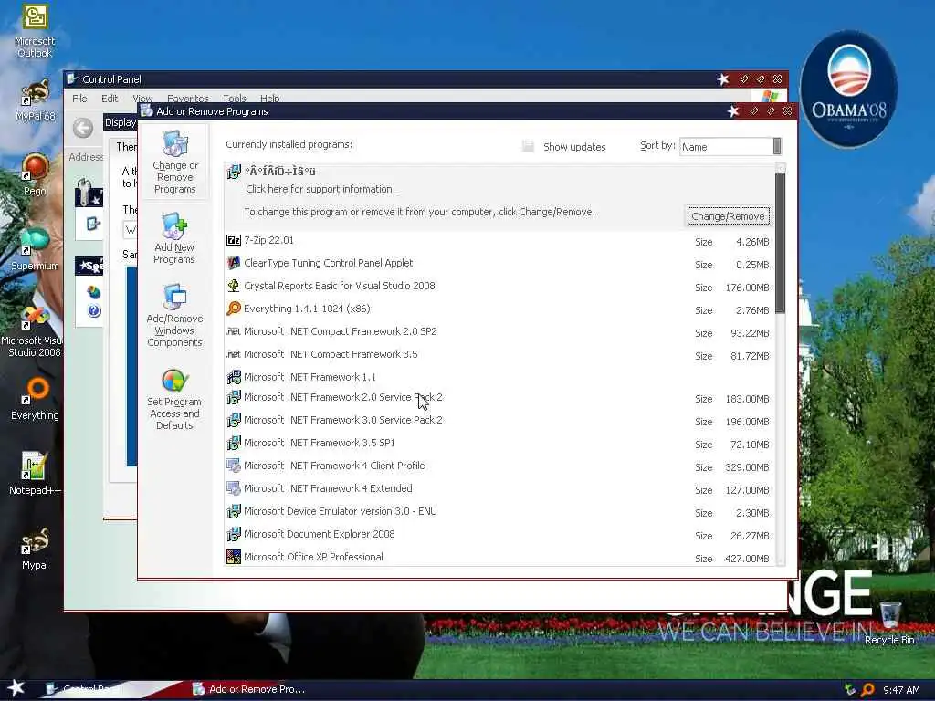Open Favorites menu in Control Panel
The height and width of the screenshot is (701, 935).
(188, 99)
